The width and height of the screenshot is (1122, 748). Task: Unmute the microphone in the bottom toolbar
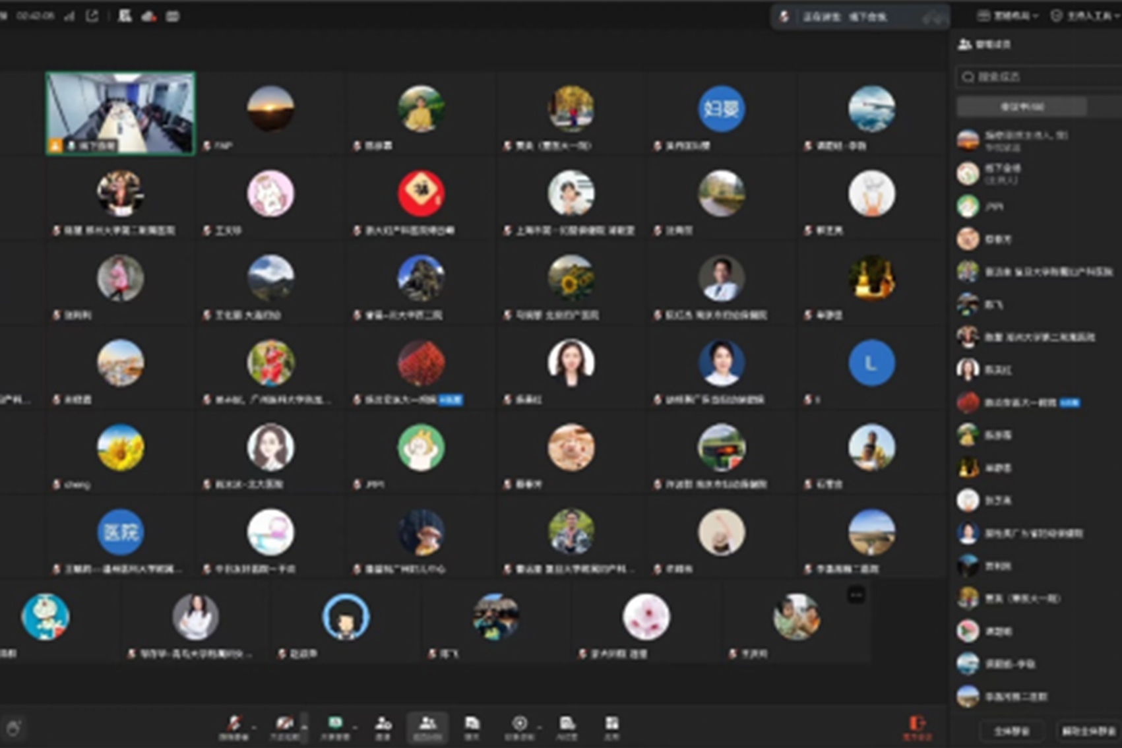pyautogui.click(x=234, y=726)
